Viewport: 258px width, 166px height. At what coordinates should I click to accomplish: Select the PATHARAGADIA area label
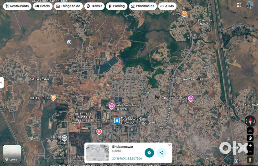[x=39, y=79]
